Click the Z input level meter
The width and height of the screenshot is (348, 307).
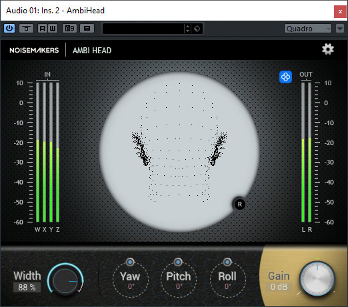tap(57, 153)
